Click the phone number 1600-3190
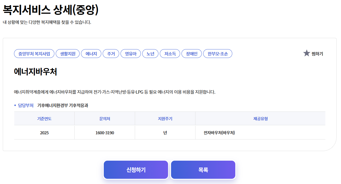This screenshot has height=184, width=341. [105, 132]
